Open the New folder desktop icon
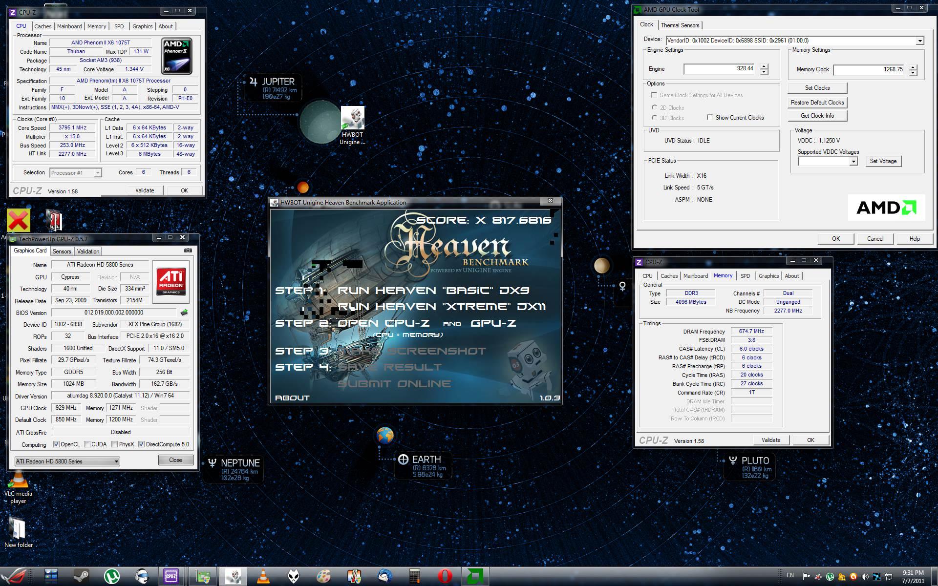938x586 pixels. click(x=18, y=532)
